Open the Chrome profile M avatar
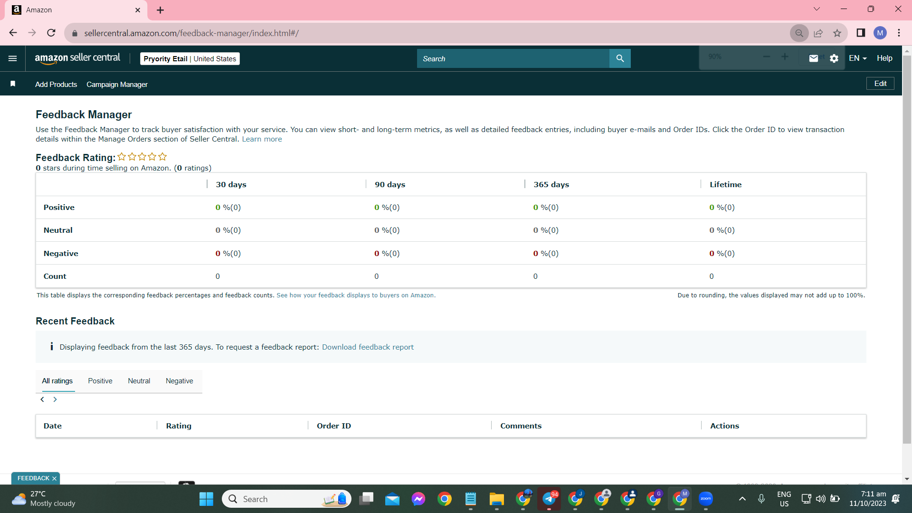Screen dimensions: 912x513 click(880, 33)
